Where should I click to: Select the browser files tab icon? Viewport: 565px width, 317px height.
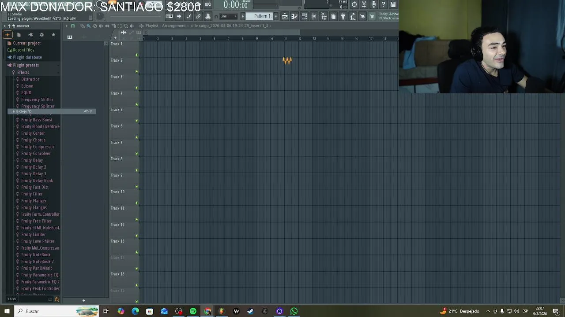[x=19, y=35]
